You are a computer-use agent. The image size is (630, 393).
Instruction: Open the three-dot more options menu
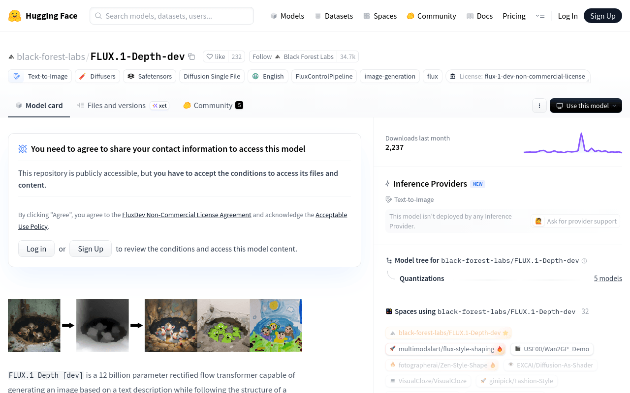pyautogui.click(x=539, y=106)
